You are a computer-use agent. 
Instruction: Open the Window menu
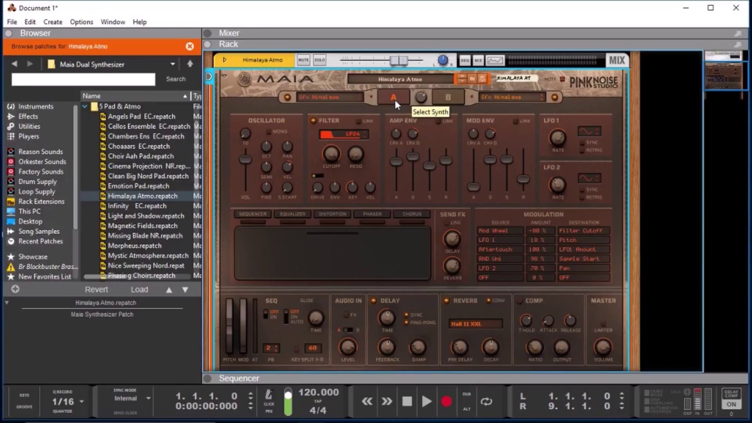[113, 22]
